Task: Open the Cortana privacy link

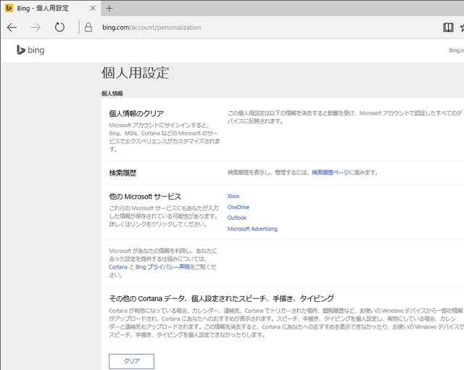Action: click(x=117, y=267)
